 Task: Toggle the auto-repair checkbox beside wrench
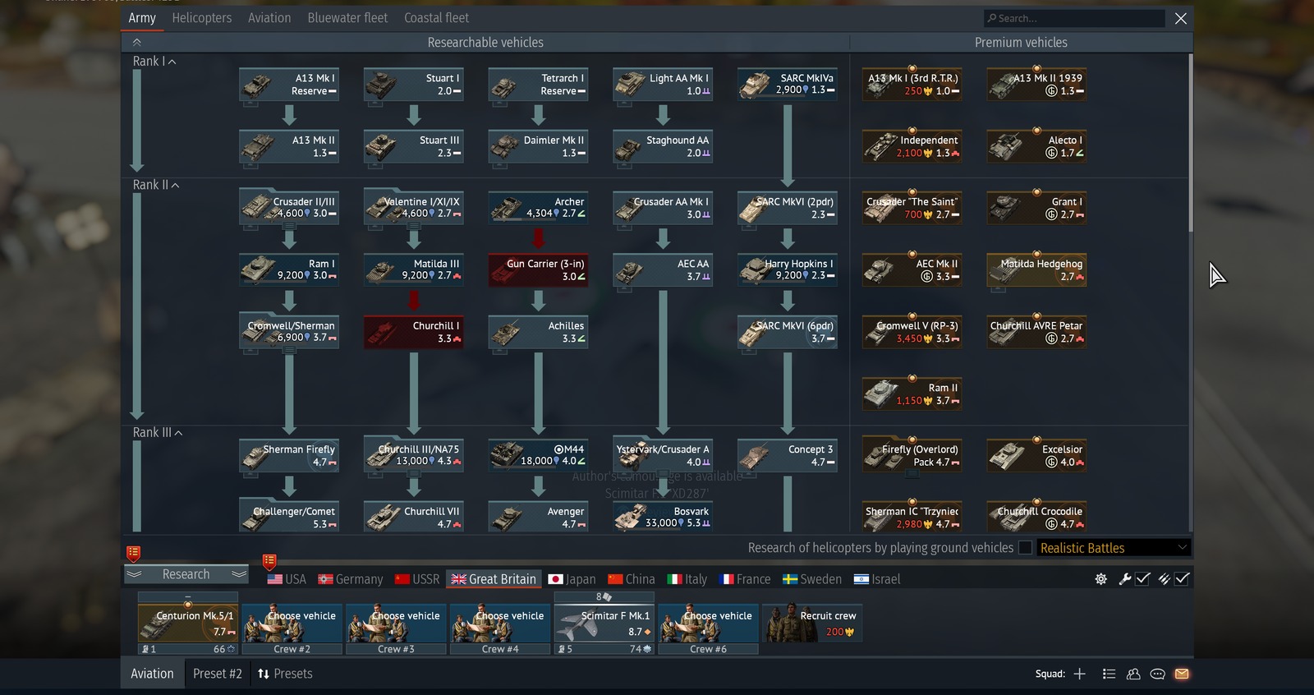tap(1142, 579)
